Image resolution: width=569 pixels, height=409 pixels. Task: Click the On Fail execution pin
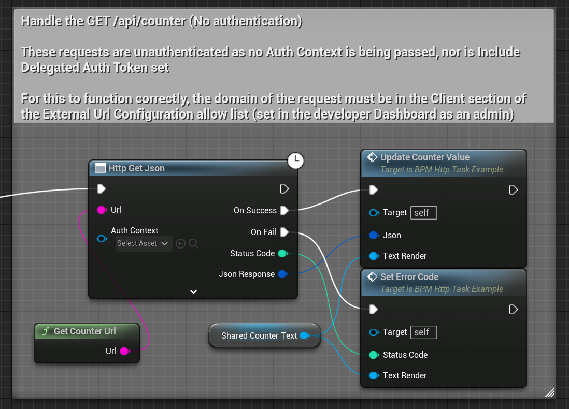point(284,232)
